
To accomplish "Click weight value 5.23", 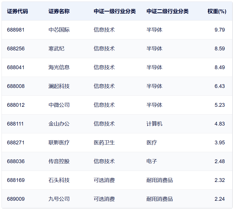I will click(x=220, y=105).
